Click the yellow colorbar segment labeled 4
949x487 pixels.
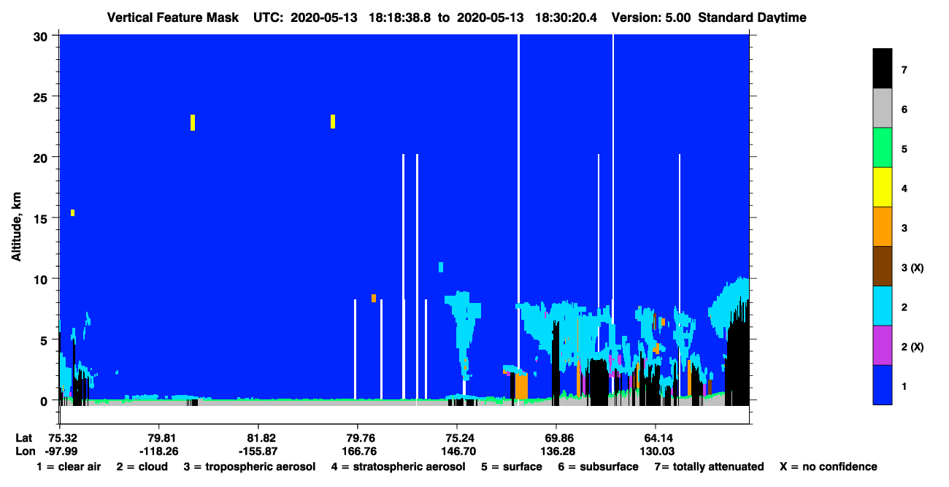[883, 187]
